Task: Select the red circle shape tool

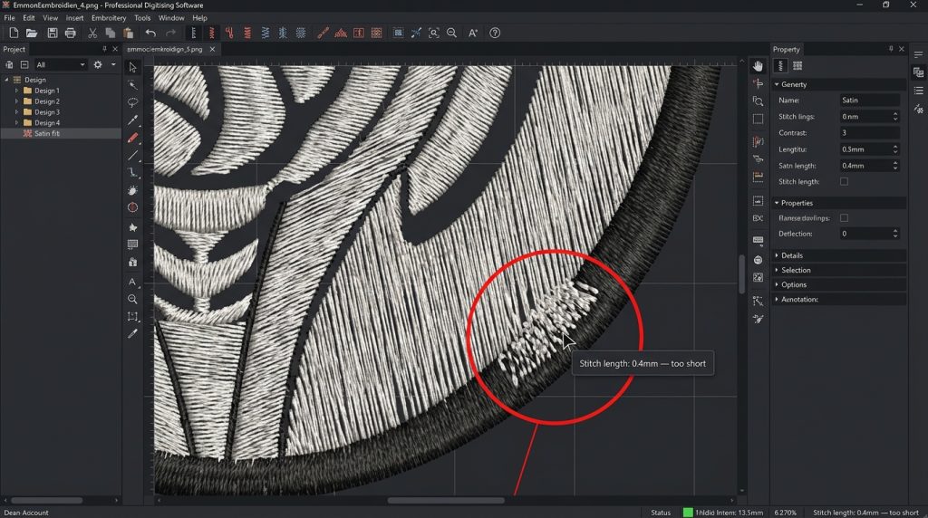Action: click(x=132, y=207)
